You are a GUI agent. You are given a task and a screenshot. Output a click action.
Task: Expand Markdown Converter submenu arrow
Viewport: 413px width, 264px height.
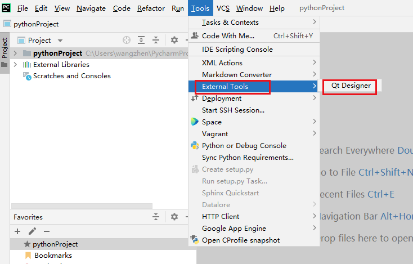315,74
